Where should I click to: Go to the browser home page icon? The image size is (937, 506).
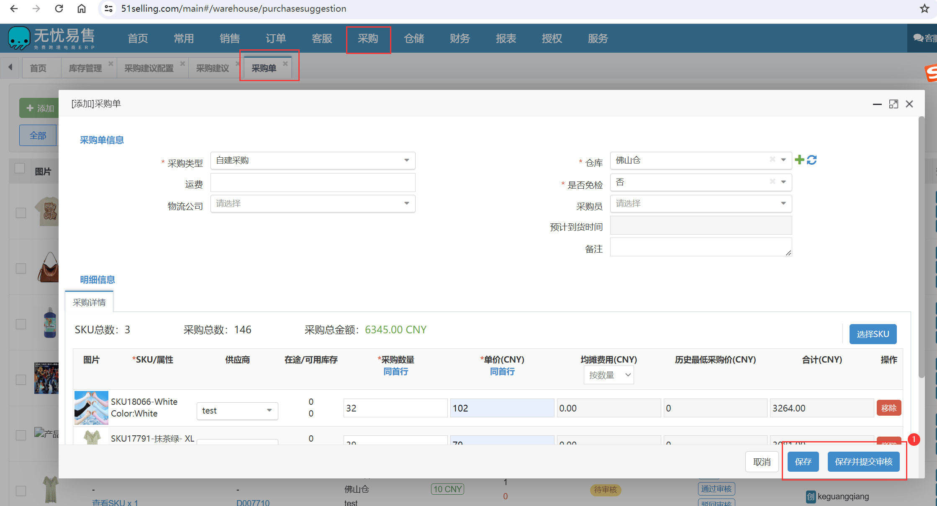(82, 8)
